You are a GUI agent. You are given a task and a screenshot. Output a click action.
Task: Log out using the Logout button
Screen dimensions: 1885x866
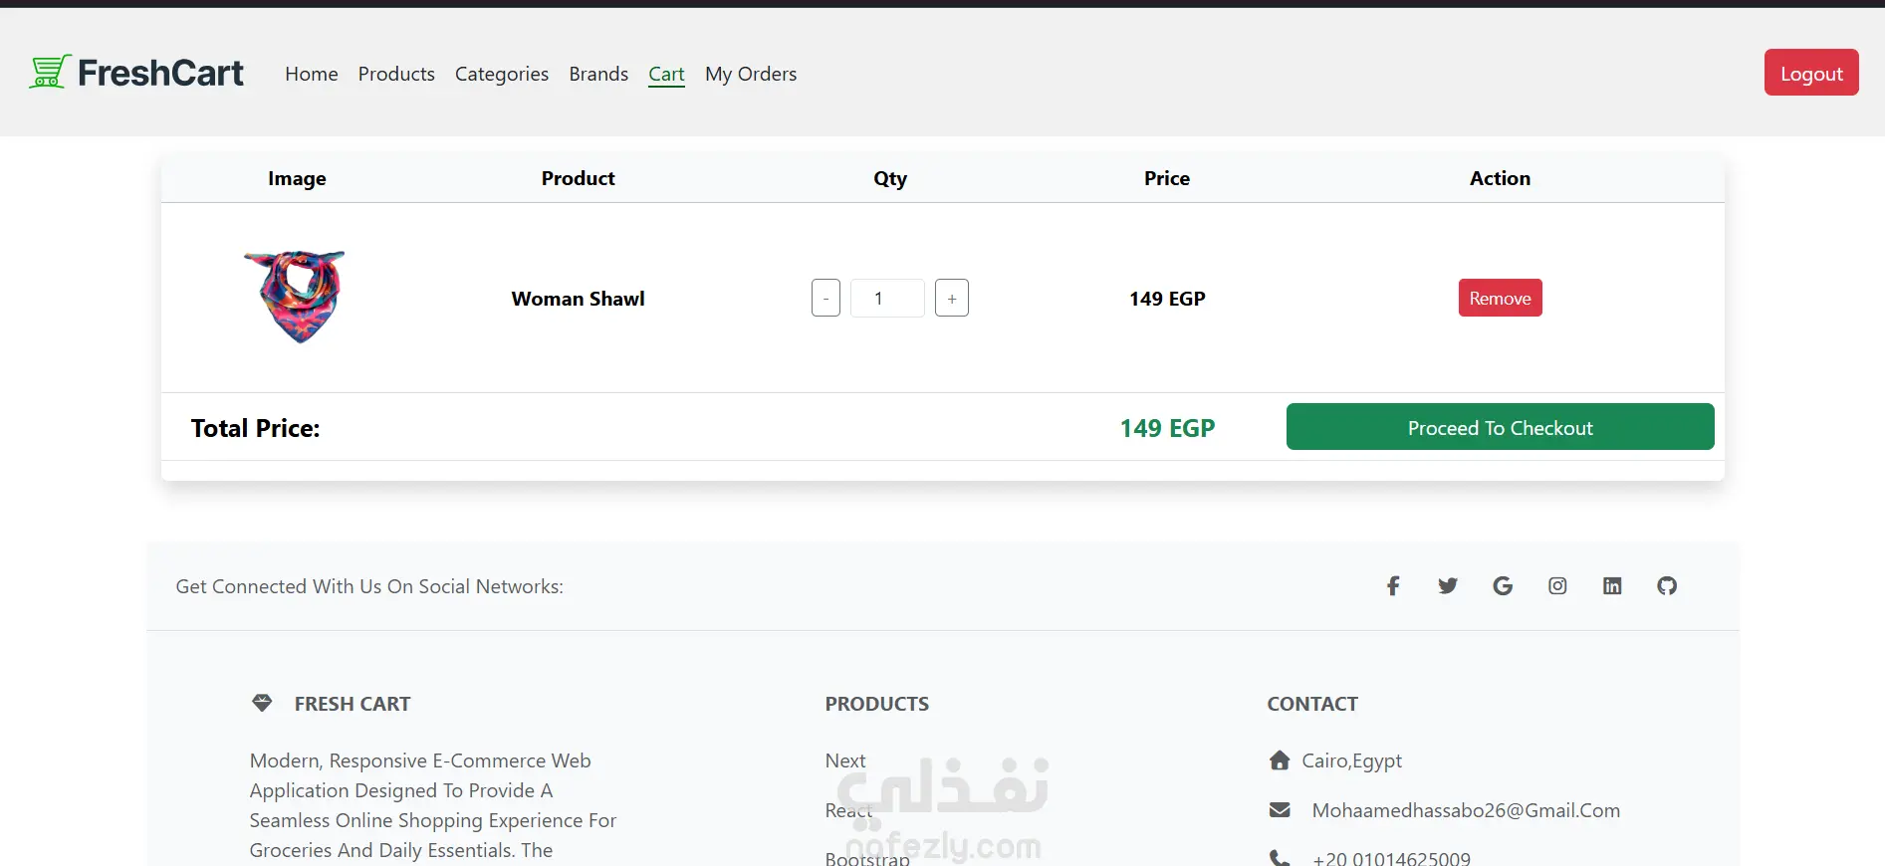[1811, 73]
